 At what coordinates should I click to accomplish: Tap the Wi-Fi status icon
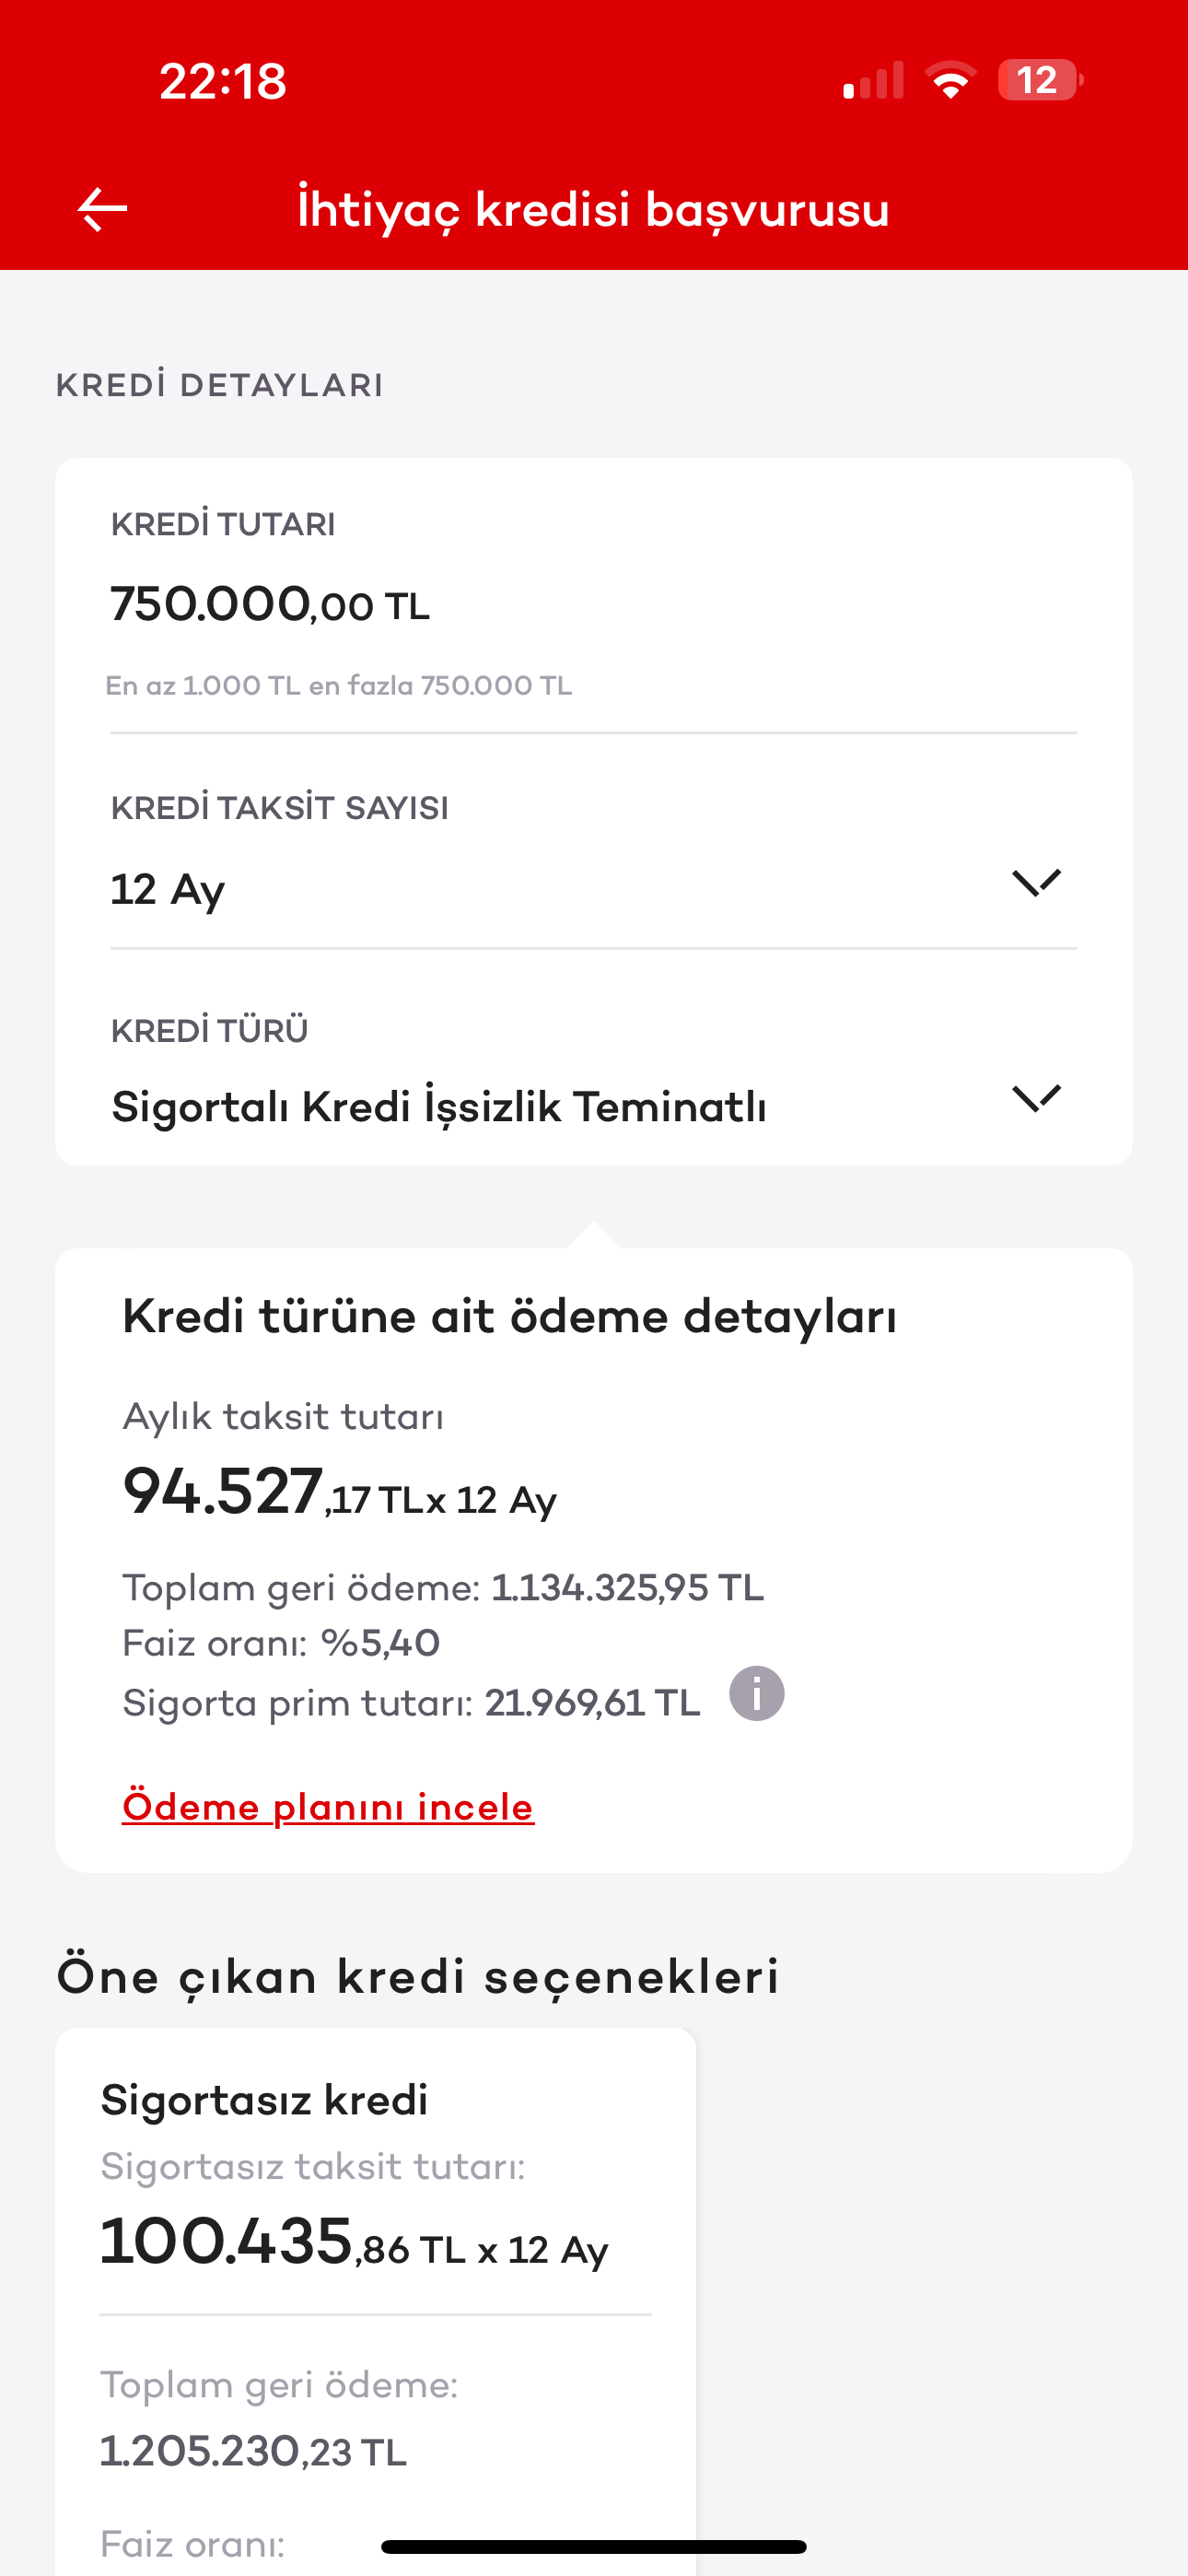pos(950,80)
